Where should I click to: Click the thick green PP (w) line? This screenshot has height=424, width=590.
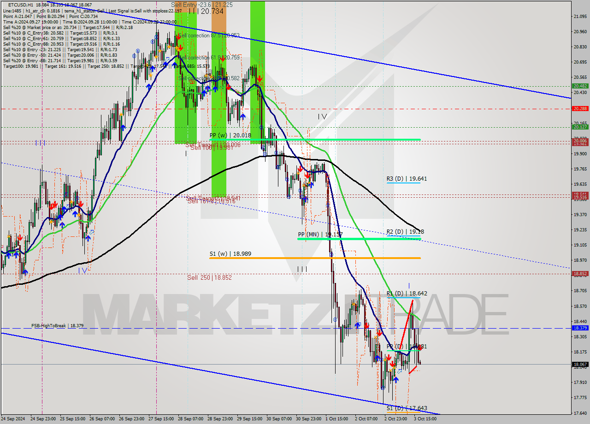coord(315,140)
